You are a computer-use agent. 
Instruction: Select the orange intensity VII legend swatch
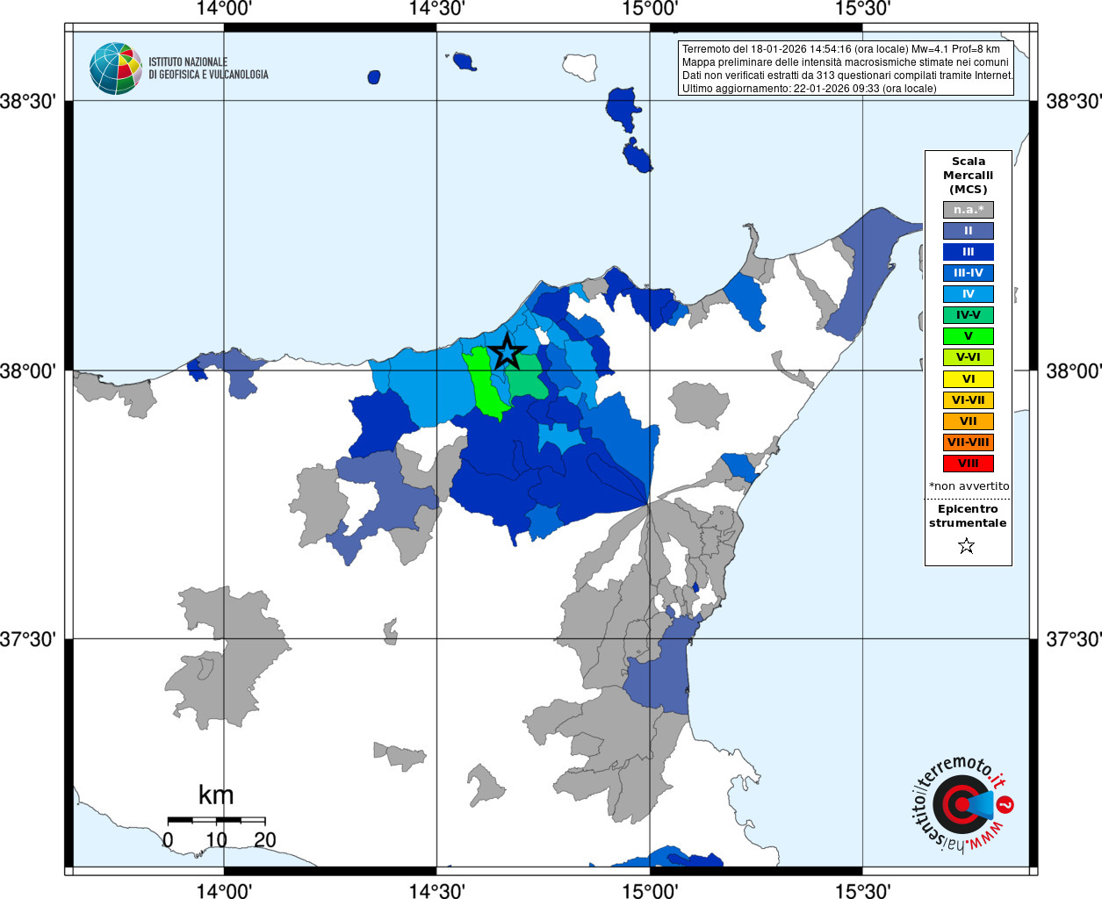click(969, 421)
